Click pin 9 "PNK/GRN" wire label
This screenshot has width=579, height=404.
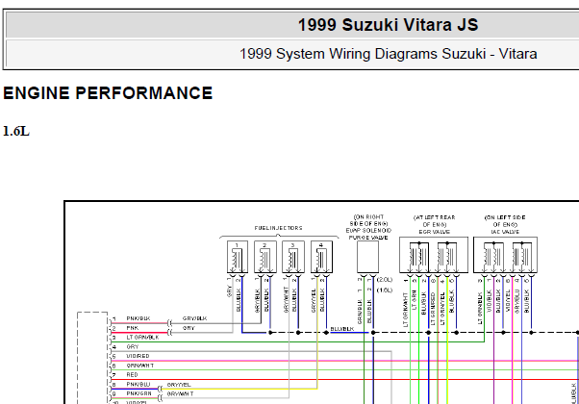pyautogui.click(x=138, y=394)
